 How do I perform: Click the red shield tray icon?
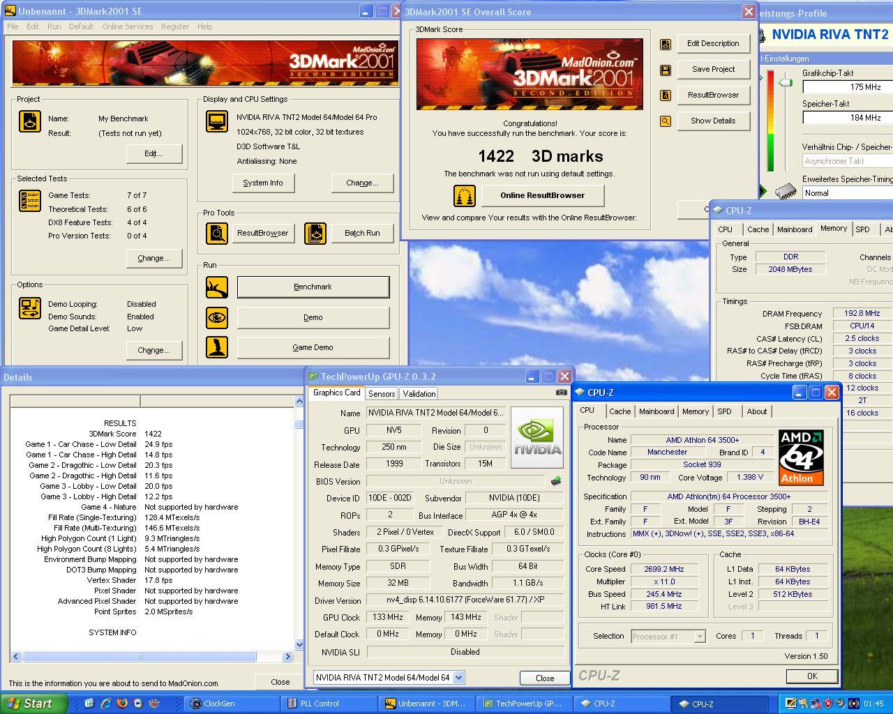pyautogui.click(x=828, y=704)
